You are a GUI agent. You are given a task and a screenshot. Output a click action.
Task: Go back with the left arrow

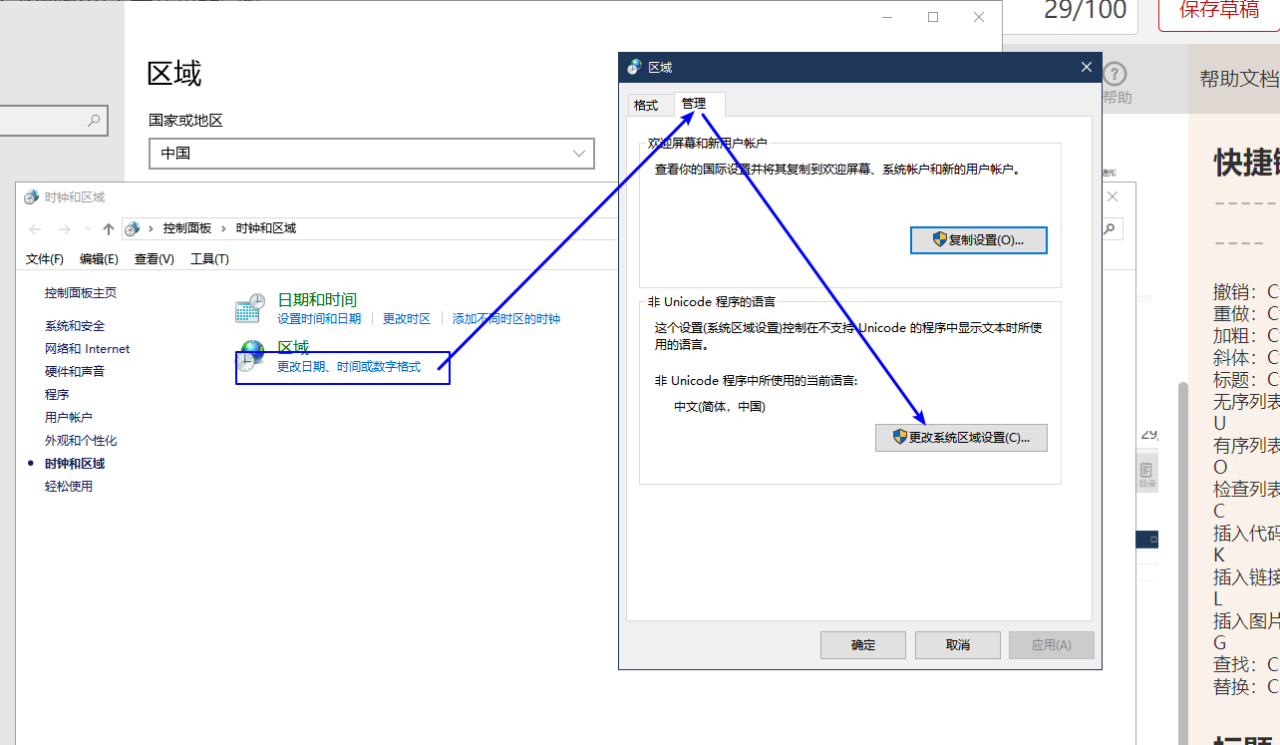click(36, 228)
